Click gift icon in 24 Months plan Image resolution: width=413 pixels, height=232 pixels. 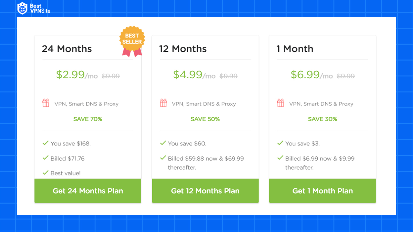coord(46,103)
